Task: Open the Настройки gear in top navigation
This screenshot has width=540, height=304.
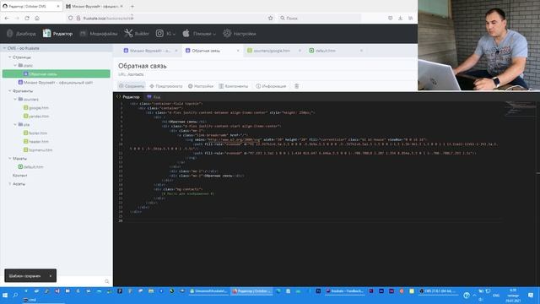Action: pyautogui.click(x=240, y=34)
